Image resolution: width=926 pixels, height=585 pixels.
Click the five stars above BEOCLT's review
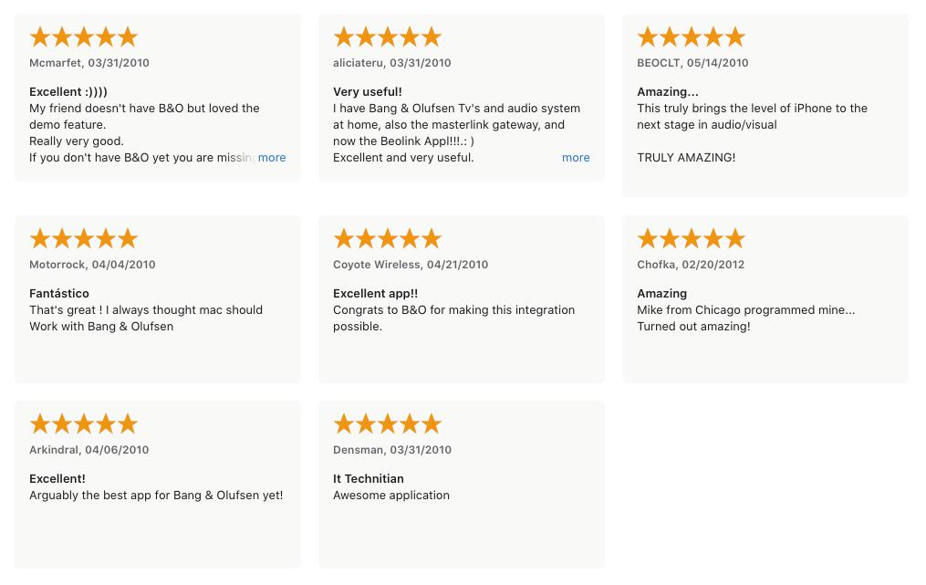(x=692, y=37)
